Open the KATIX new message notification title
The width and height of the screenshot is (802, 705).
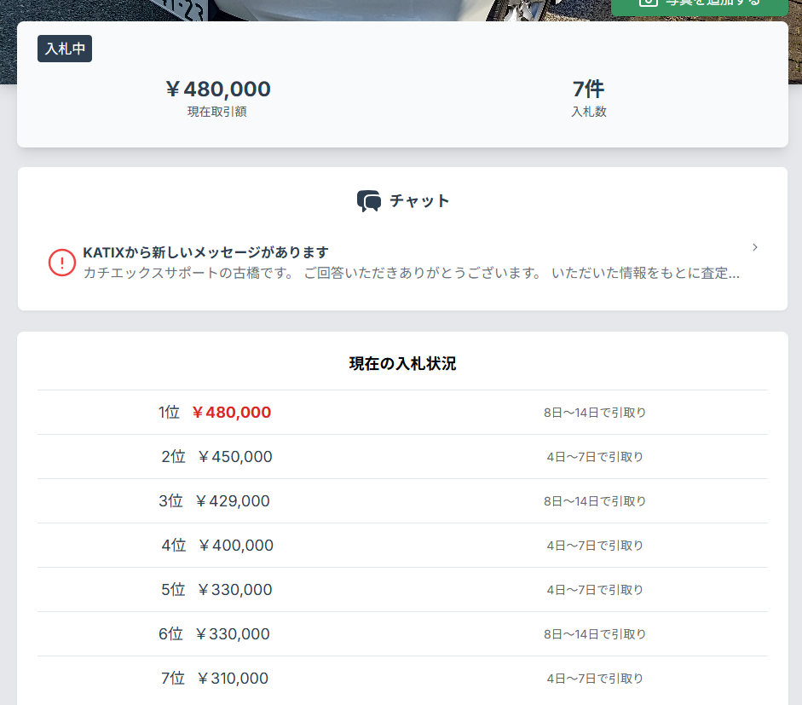(x=205, y=252)
